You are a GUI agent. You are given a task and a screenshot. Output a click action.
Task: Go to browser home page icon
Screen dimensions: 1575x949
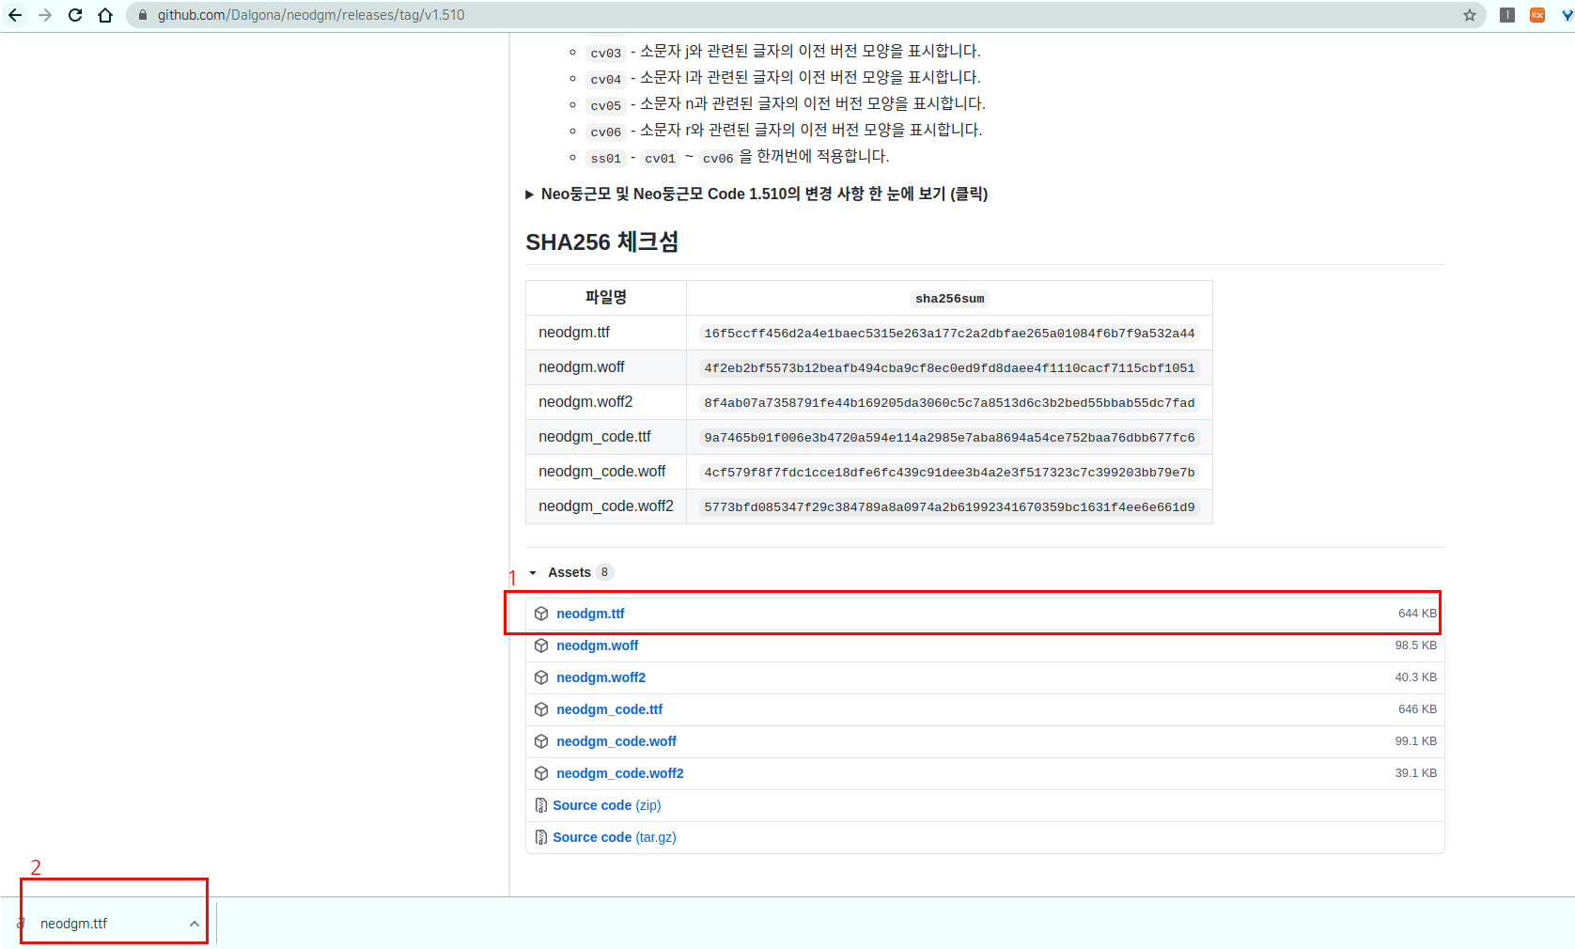(x=105, y=15)
